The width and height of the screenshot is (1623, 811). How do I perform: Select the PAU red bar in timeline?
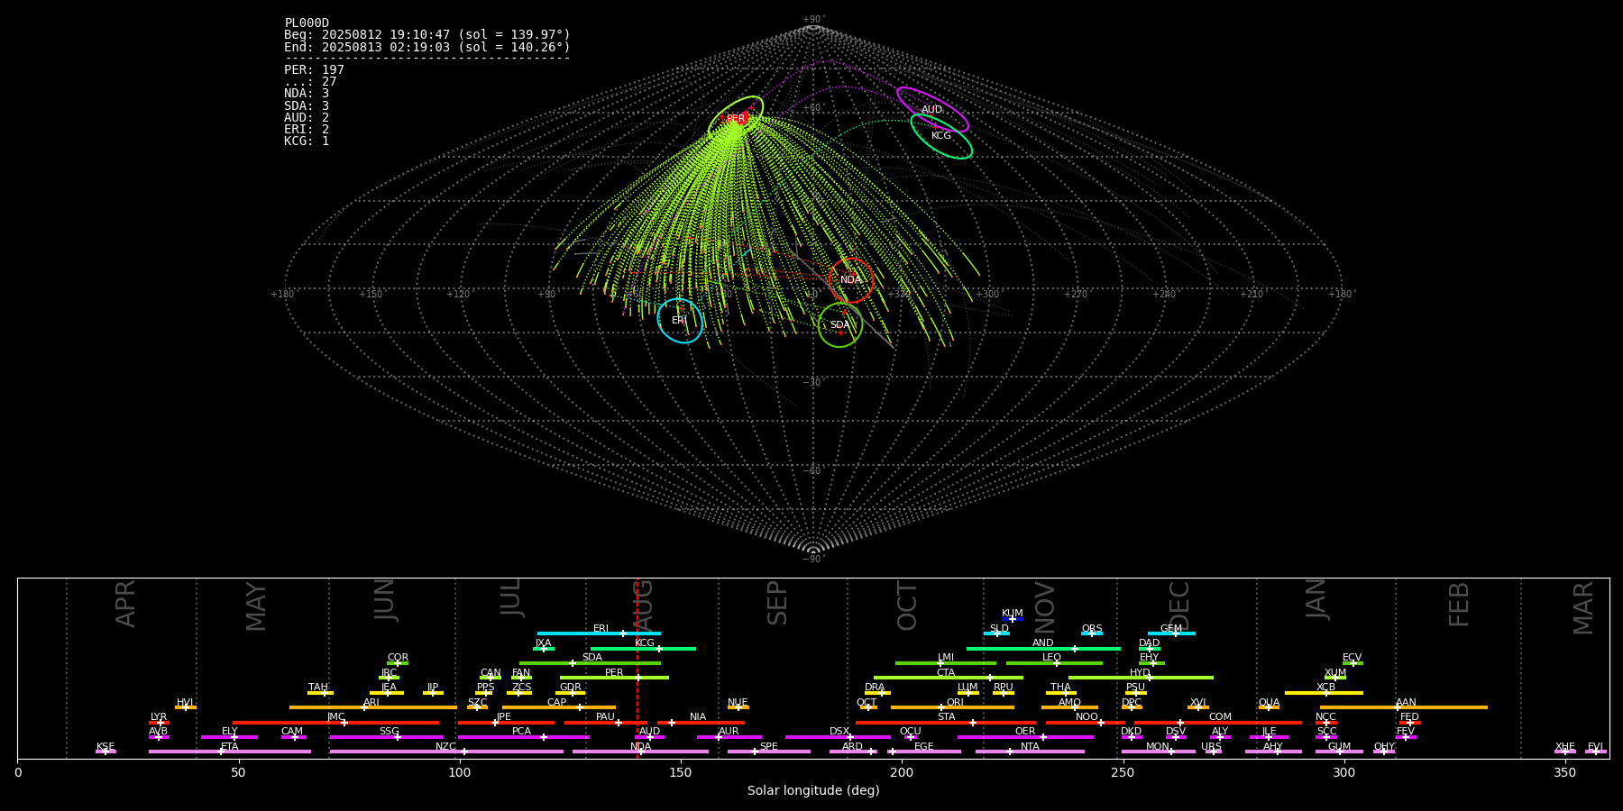pyautogui.click(x=606, y=723)
